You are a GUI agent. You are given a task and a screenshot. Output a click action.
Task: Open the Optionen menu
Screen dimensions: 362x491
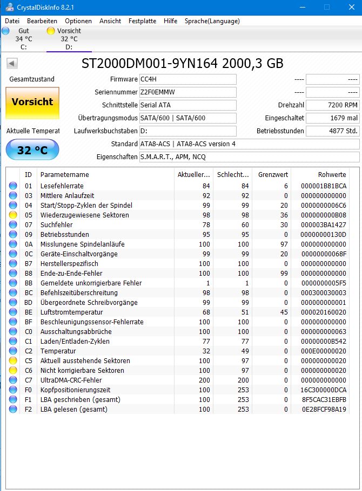tap(78, 21)
